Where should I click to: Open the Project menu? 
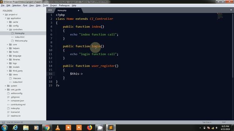[53, 5]
